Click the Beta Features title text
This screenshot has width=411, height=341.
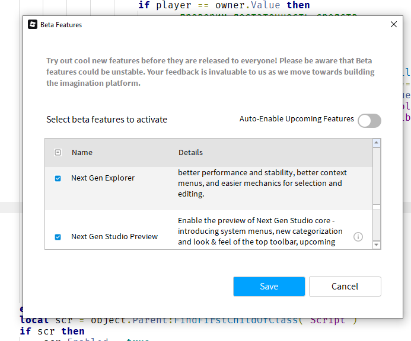tap(61, 25)
